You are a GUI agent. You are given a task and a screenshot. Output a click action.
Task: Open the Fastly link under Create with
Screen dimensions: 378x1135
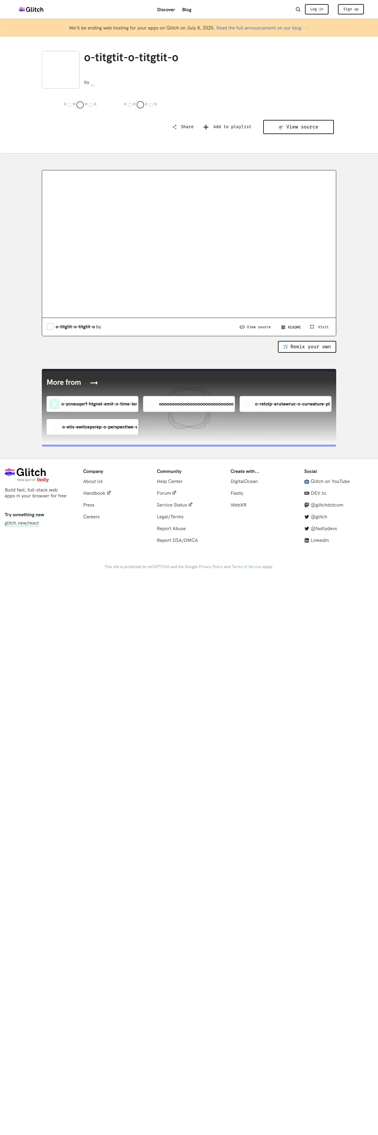tap(237, 493)
